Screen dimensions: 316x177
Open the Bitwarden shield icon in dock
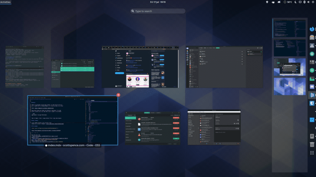(312, 103)
